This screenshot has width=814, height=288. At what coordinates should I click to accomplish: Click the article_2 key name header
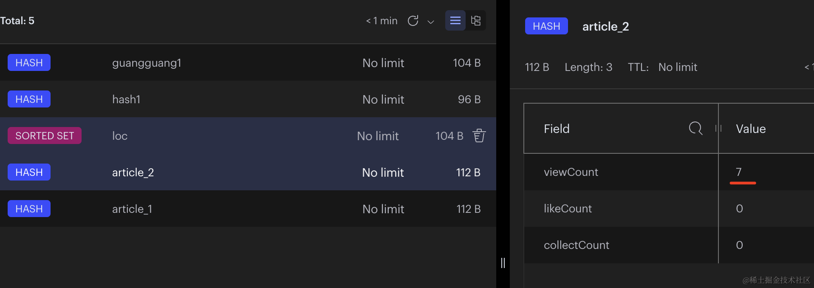pos(605,26)
